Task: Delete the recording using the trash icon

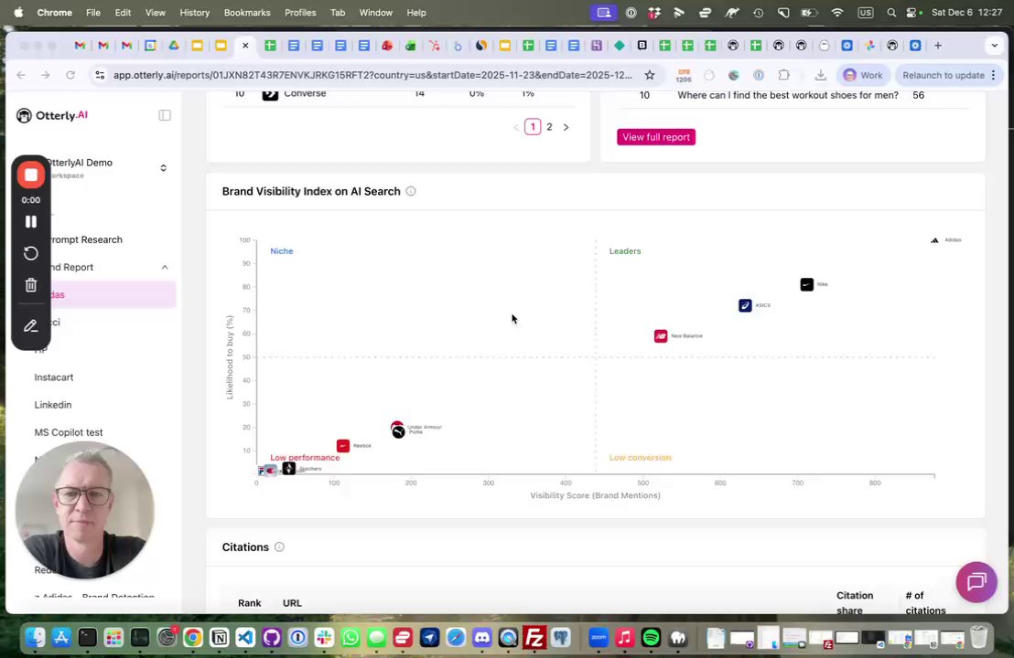Action: click(30, 285)
